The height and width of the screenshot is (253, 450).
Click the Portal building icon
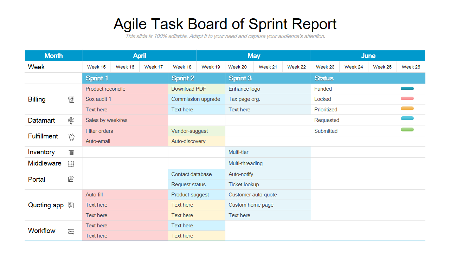tap(71, 179)
